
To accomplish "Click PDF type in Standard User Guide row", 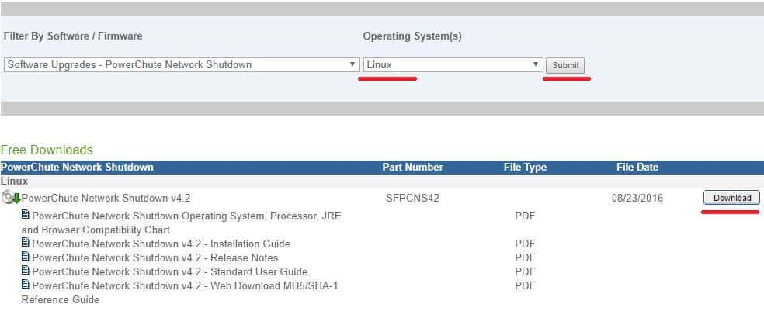I will (525, 271).
